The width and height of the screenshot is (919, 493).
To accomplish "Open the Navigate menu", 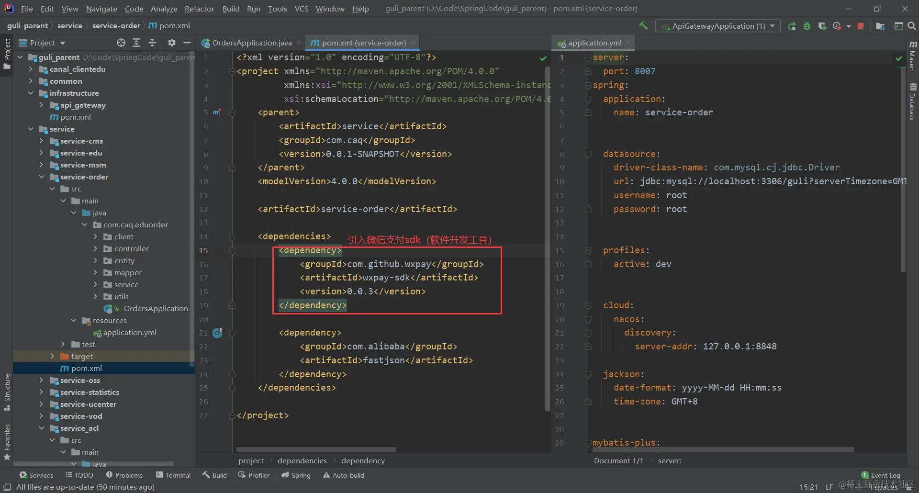I will pyautogui.click(x=101, y=9).
